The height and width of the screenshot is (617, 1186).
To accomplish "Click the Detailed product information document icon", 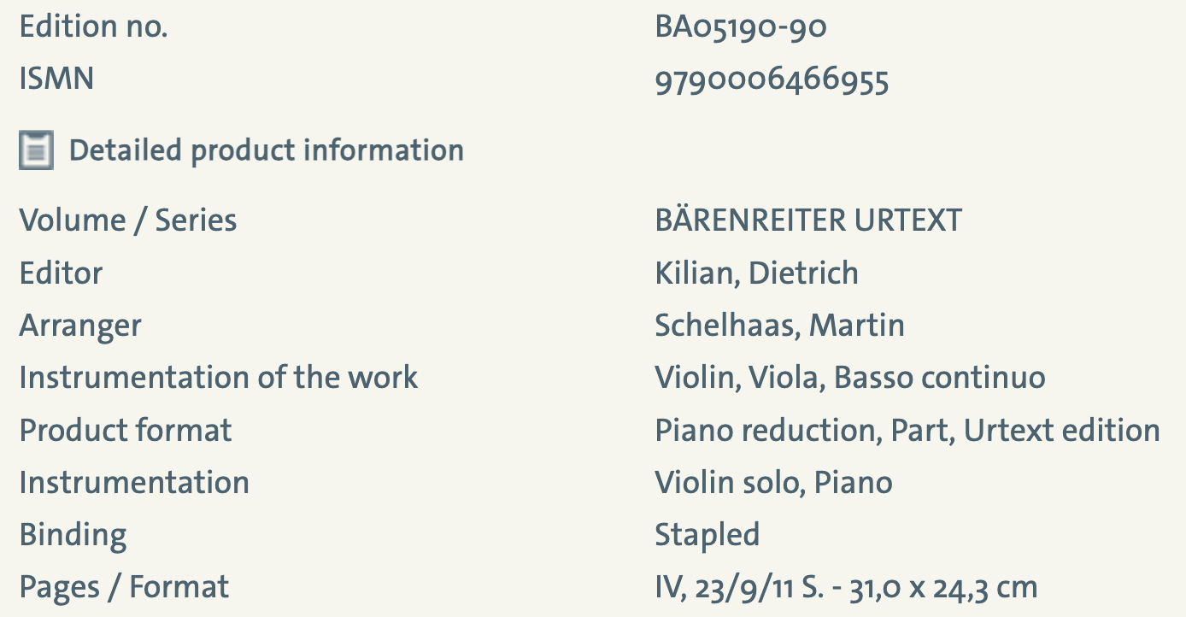I will click(x=36, y=150).
